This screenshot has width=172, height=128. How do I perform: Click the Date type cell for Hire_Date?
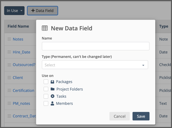164,52
